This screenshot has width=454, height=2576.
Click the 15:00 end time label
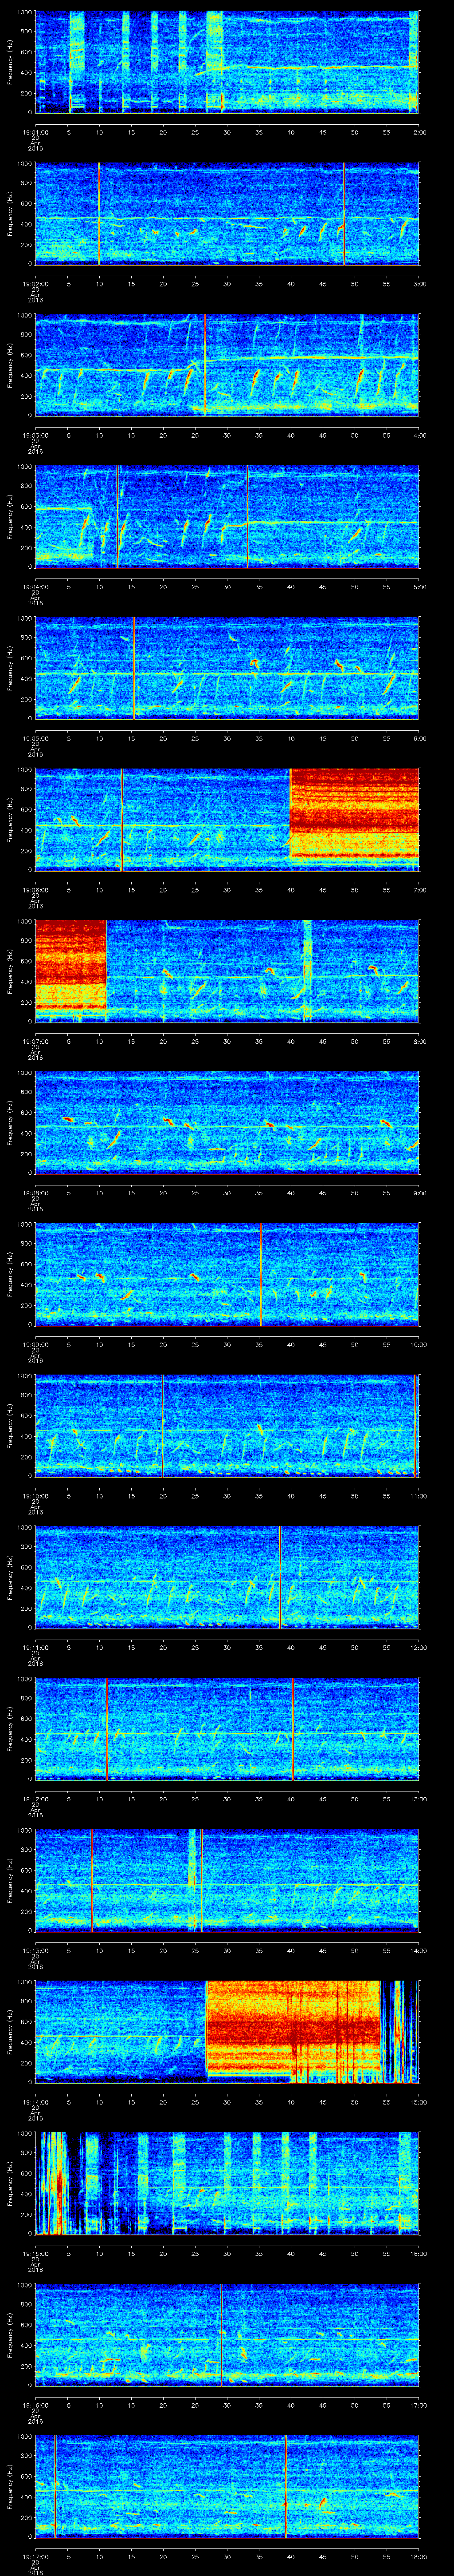point(418,2101)
